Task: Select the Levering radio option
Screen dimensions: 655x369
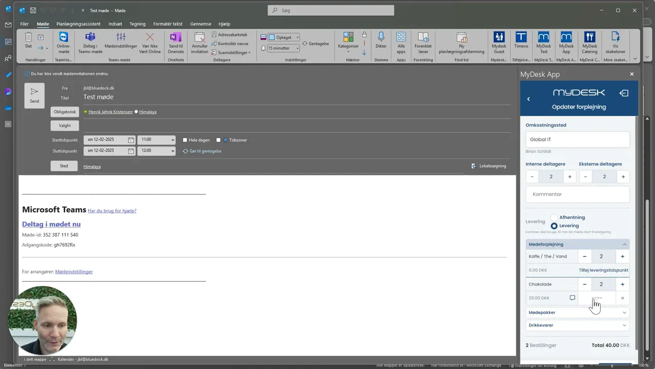Action: (x=554, y=225)
